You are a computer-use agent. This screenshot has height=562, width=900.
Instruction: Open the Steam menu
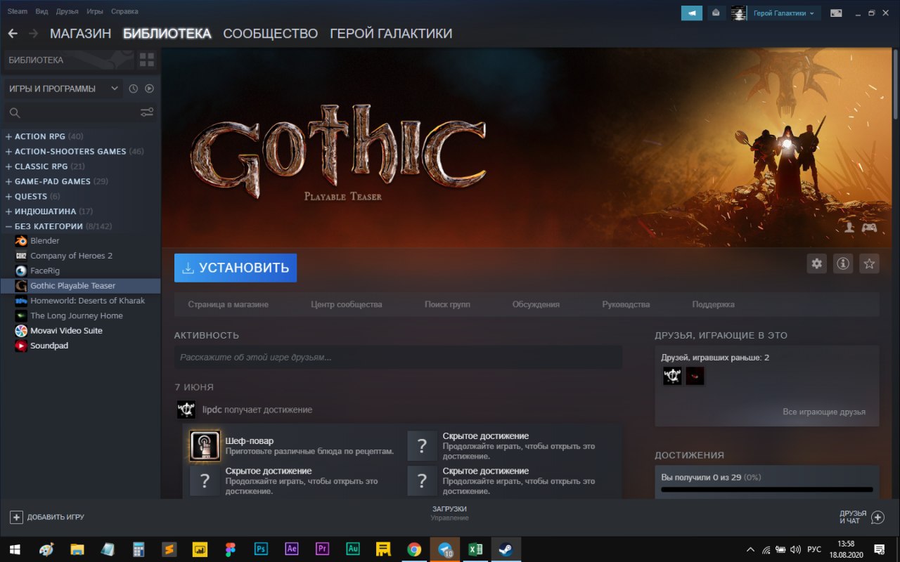pyautogui.click(x=18, y=11)
